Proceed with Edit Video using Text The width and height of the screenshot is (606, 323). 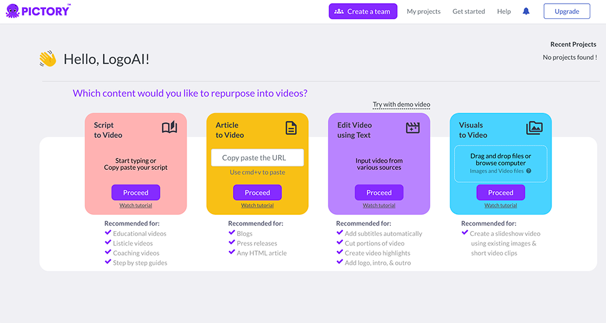tap(379, 192)
